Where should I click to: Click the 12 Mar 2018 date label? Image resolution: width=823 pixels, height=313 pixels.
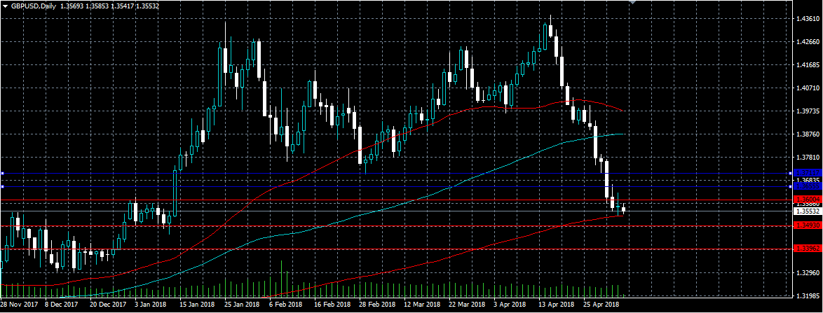click(x=422, y=305)
